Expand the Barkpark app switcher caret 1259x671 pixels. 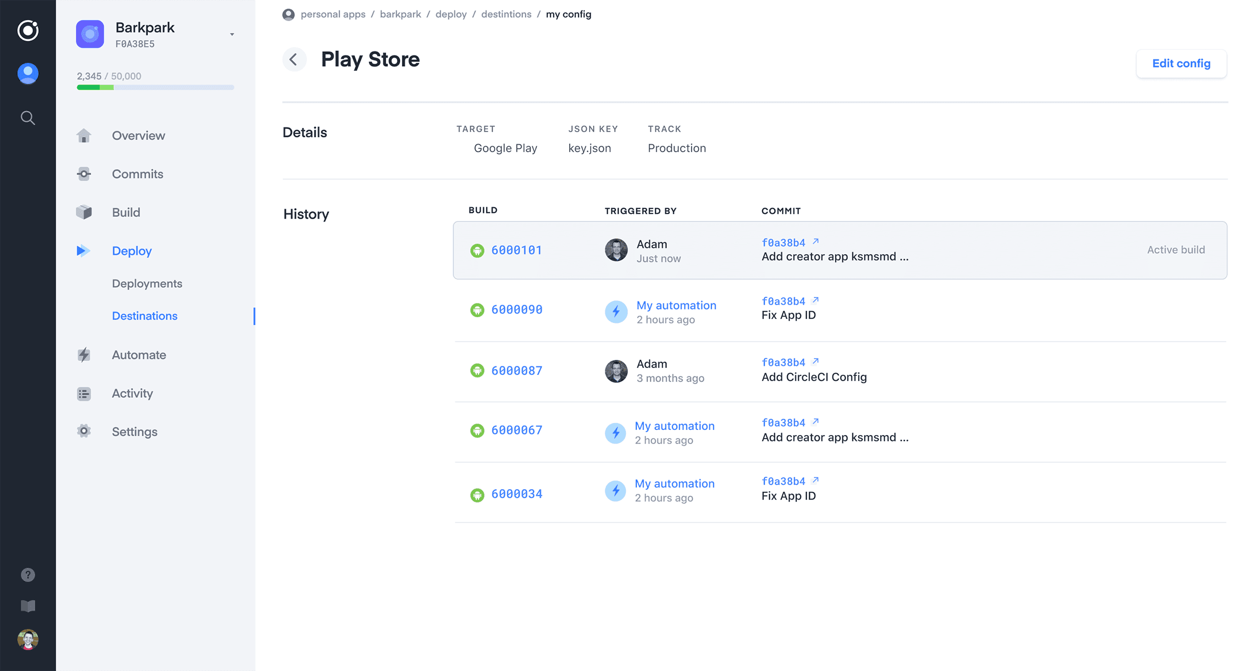coord(232,34)
